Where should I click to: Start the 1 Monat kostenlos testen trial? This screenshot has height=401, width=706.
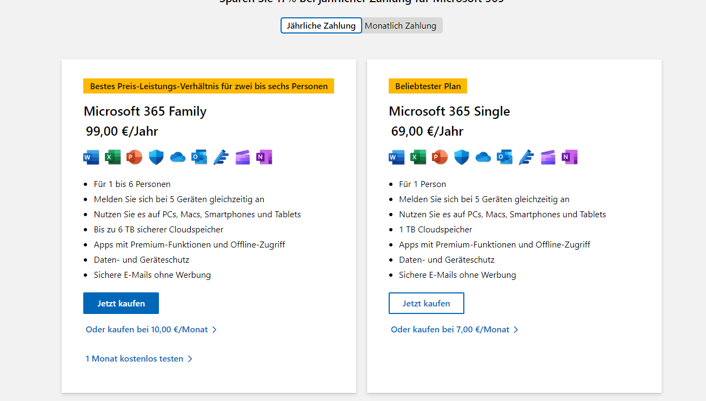point(134,358)
